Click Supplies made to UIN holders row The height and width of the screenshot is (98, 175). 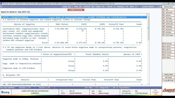(x=19, y=68)
